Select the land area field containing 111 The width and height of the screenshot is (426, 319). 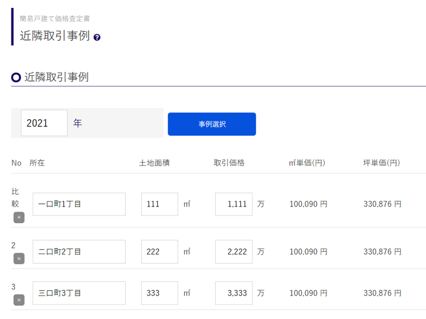[160, 204]
